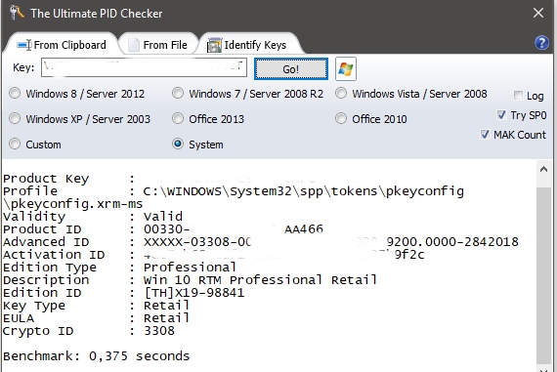This screenshot has height=372, width=557.
Task: Switch to the From Clipboard tab
Action: [62, 45]
